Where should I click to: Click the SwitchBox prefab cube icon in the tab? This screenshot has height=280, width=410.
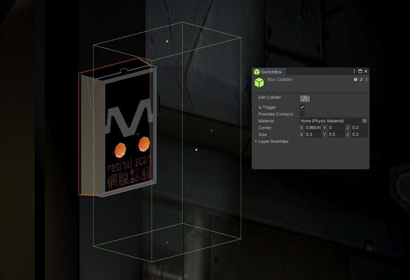pos(256,72)
